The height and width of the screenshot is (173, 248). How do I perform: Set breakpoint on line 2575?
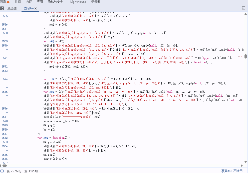5,92
